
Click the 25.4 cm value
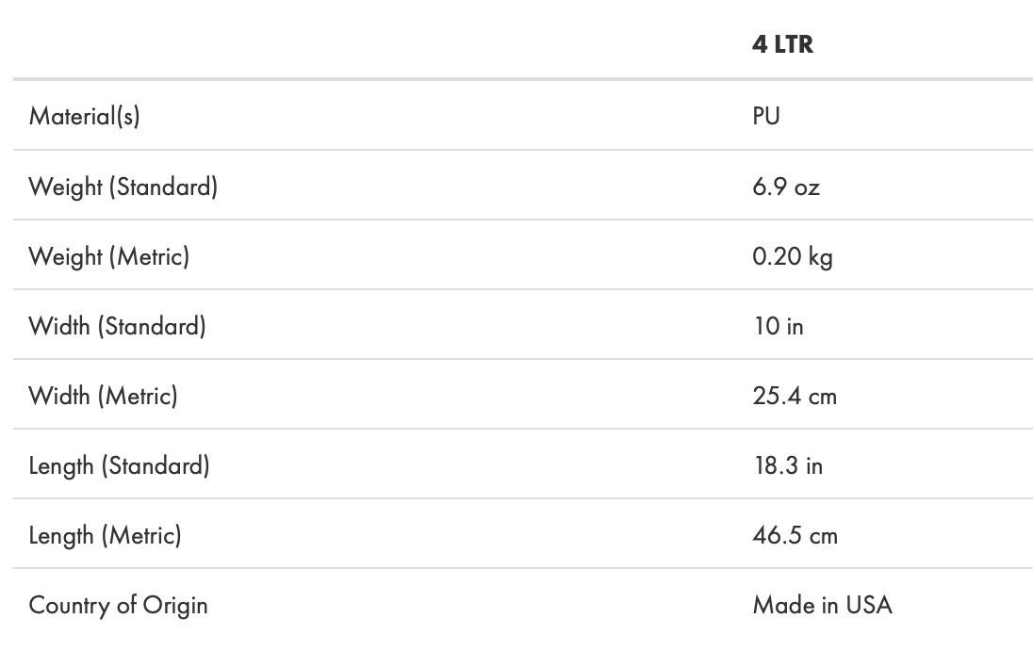click(795, 396)
